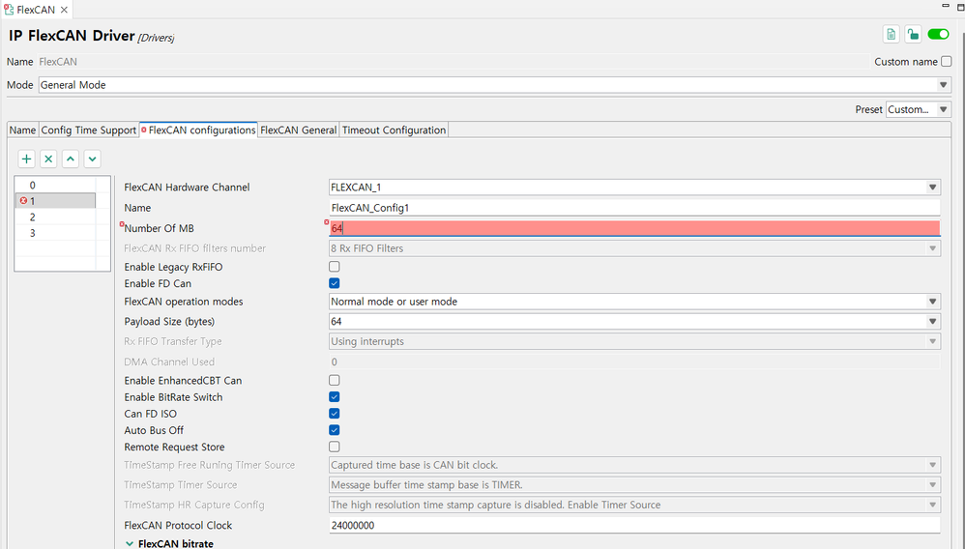Collapse the FlexCAN bitrate section
This screenshot has width=965, height=549.
[x=130, y=543]
